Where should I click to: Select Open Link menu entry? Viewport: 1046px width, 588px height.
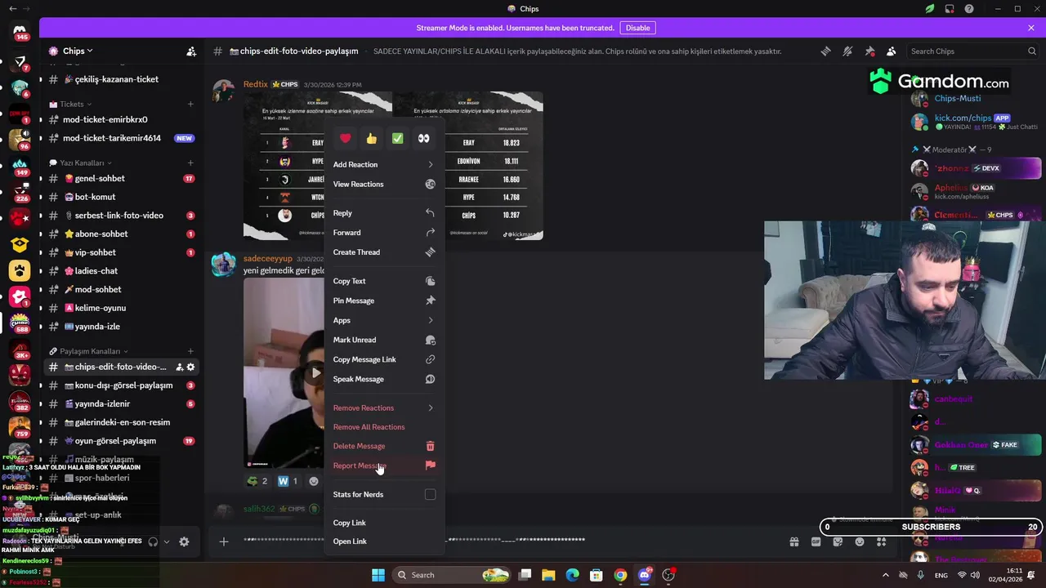pyautogui.click(x=384, y=541)
